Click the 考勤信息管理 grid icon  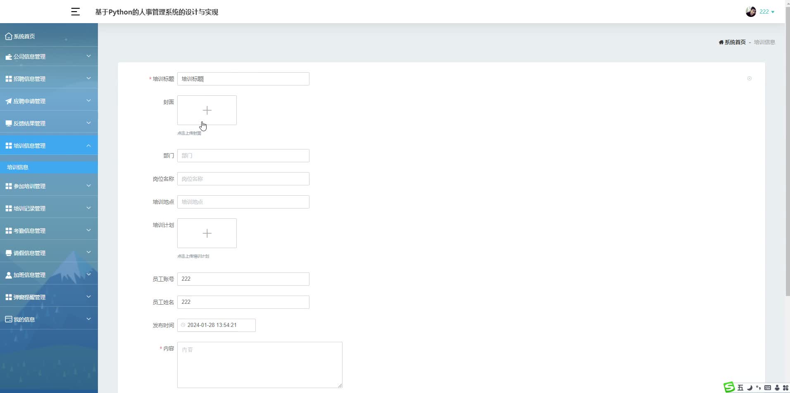coord(8,231)
